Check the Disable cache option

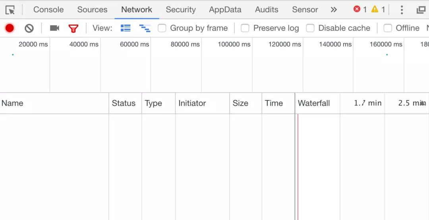(x=310, y=28)
